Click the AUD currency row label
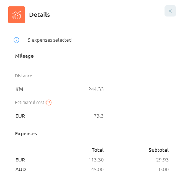 tap(21, 170)
